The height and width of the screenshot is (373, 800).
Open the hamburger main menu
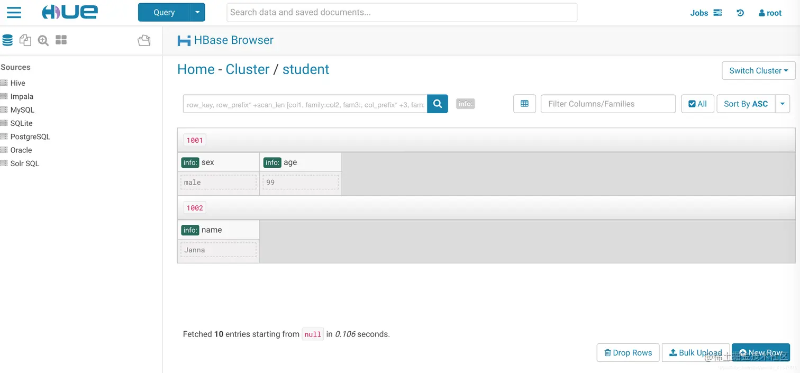click(14, 12)
